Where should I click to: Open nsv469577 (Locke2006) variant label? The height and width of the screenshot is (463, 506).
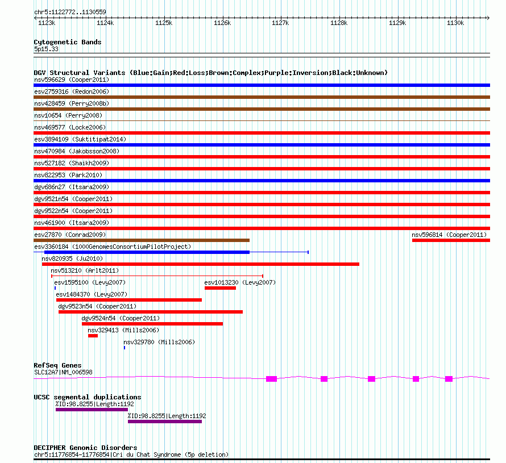tap(70, 127)
